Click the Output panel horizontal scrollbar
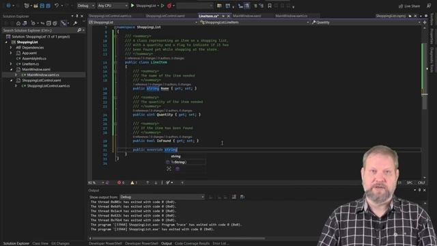Viewport: 437px width, 246px height. click(178, 238)
